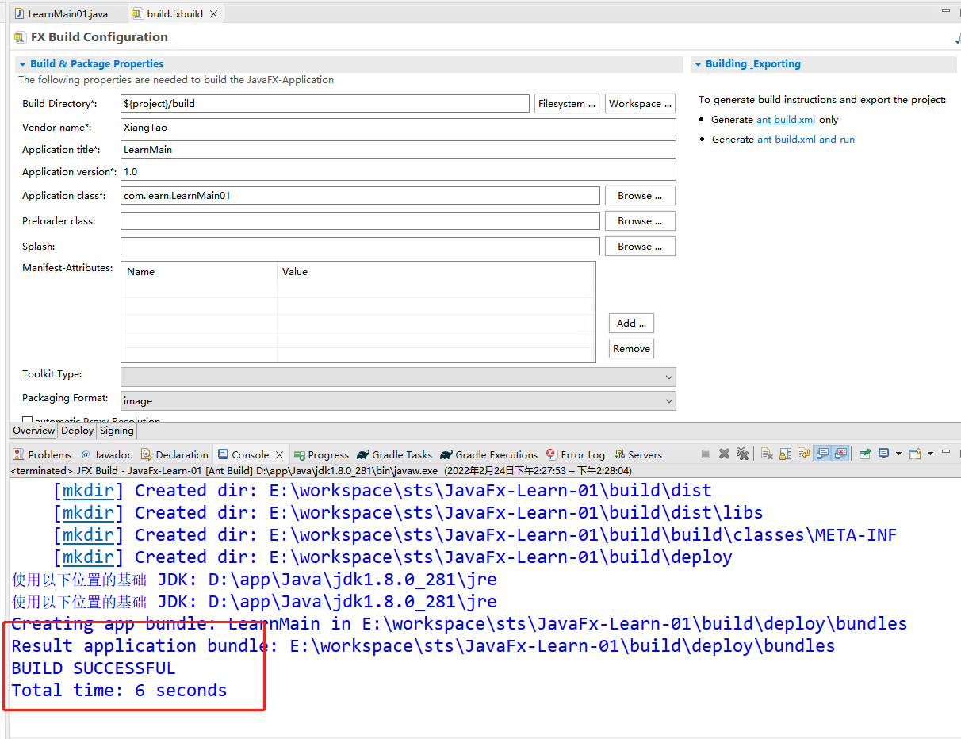Image resolution: width=961 pixels, height=739 pixels.
Task: Switch to the Deploy tab
Action: (x=78, y=431)
